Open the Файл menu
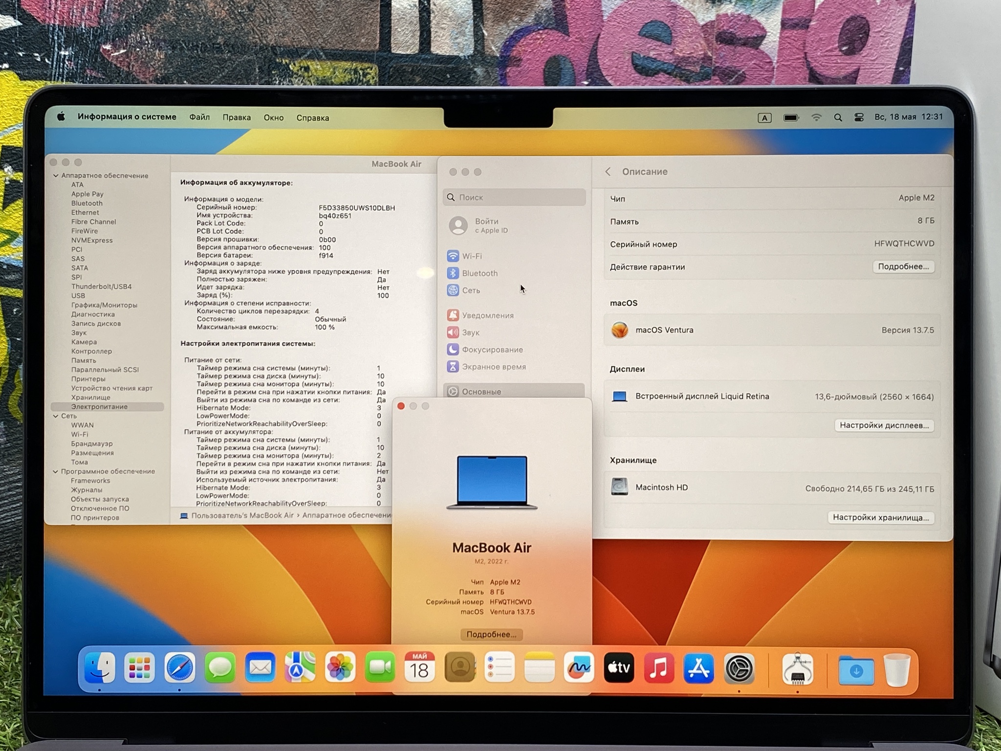Screen dimensions: 1001x751 pyautogui.click(x=199, y=117)
